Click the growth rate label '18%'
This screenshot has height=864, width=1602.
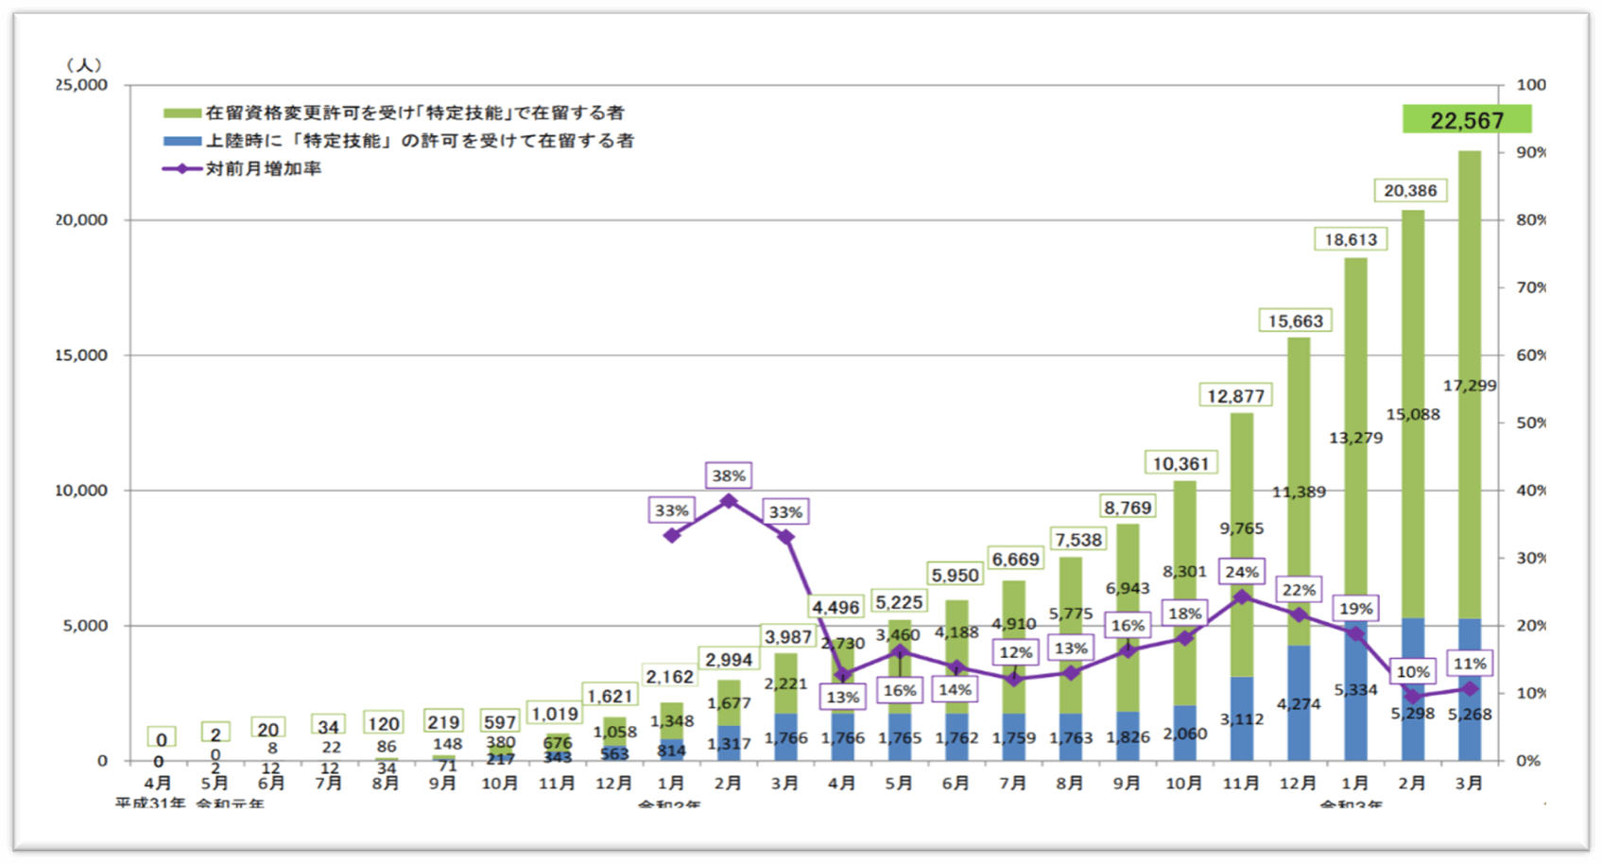pyautogui.click(x=1184, y=613)
